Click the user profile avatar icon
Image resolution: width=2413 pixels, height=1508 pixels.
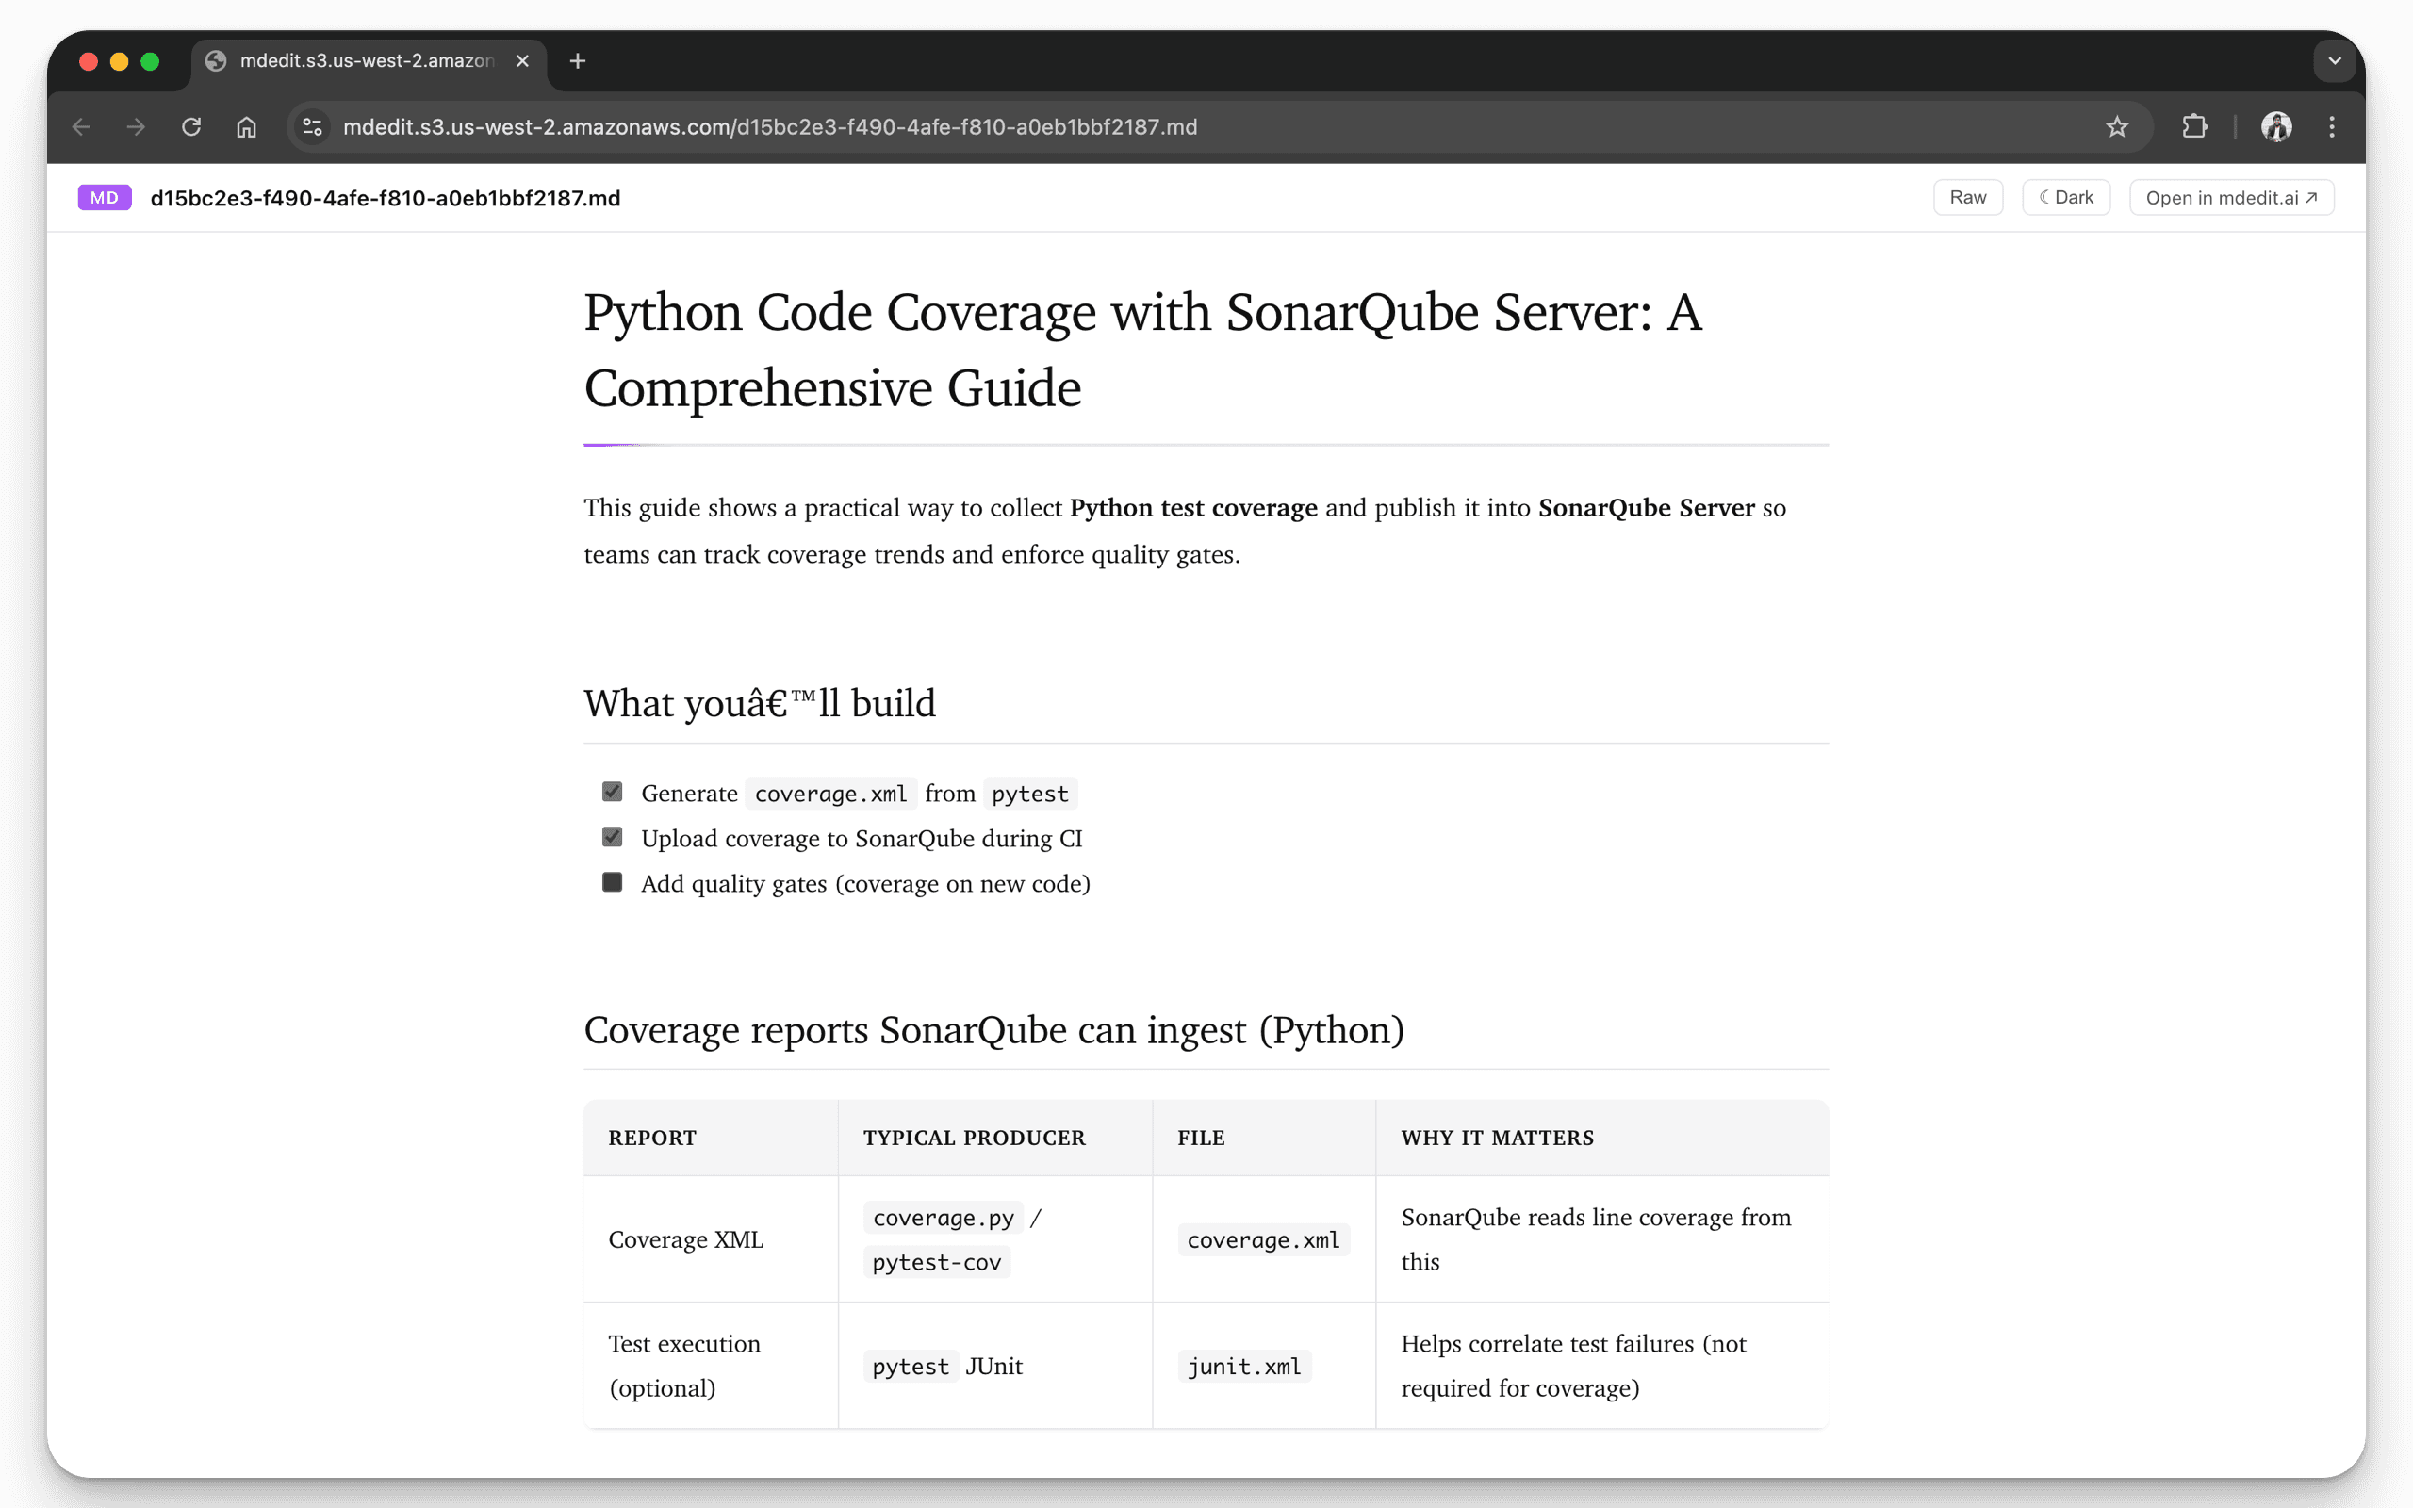point(2276,126)
